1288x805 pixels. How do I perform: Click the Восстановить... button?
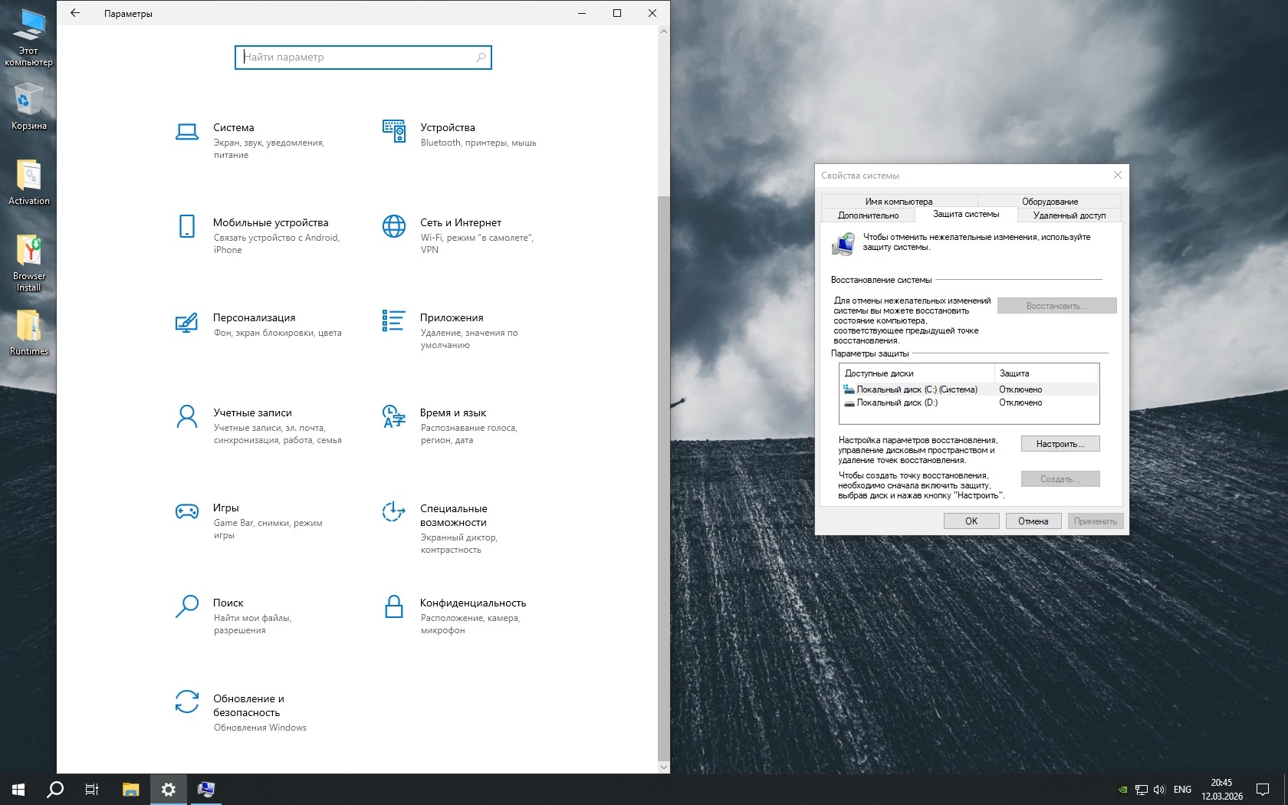tap(1056, 306)
